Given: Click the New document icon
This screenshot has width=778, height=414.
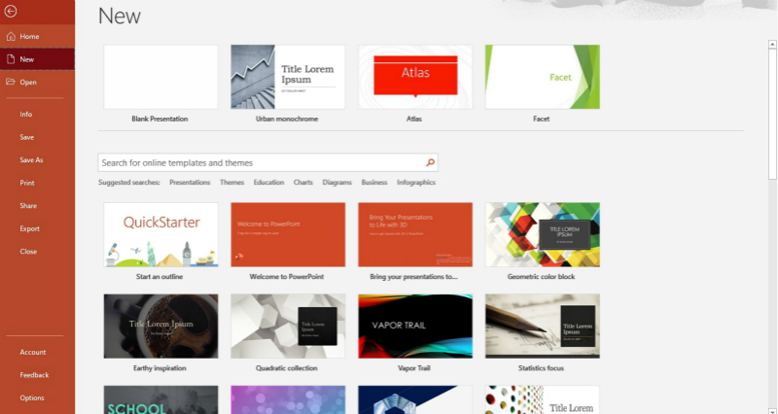Looking at the screenshot, I should pos(8,59).
